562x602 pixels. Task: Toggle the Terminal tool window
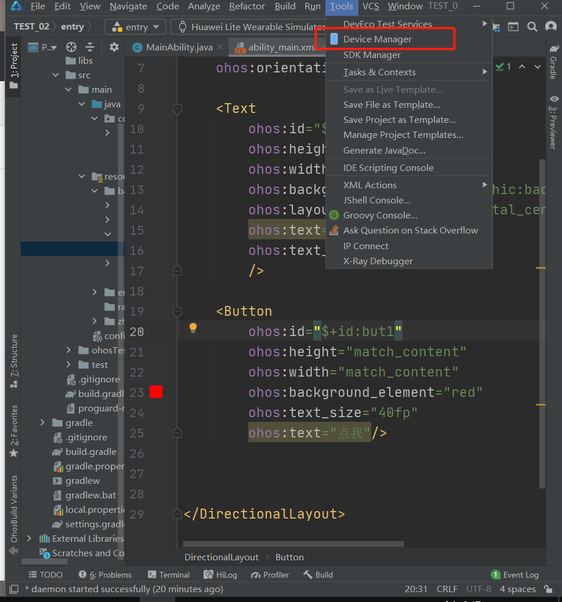[x=169, y=574]
